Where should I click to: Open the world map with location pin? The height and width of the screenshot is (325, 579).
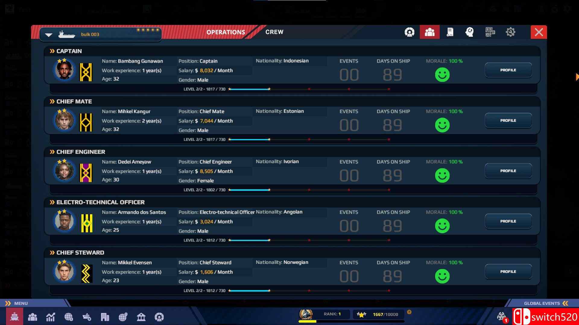(x=123, y=317)
